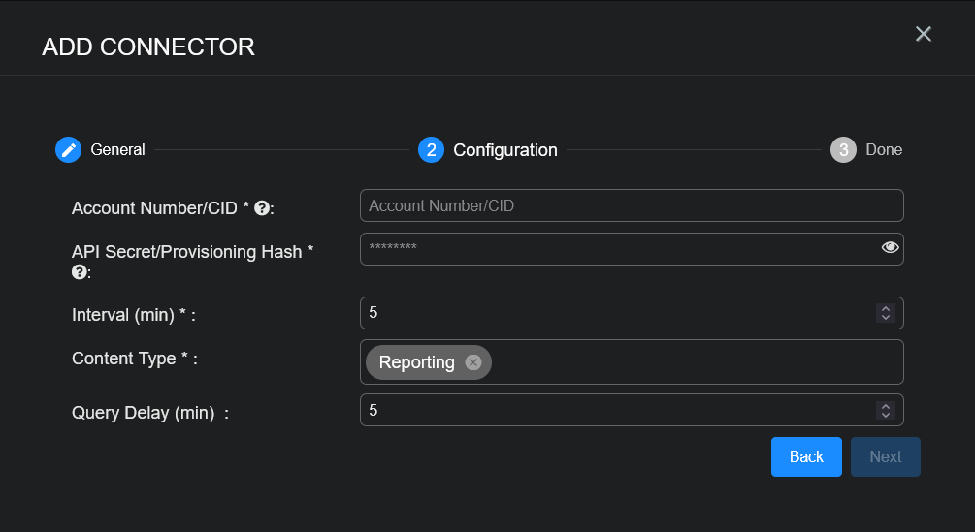Close the Add Connector dialog
Screen dimensions: 975x532
point(923,35)
